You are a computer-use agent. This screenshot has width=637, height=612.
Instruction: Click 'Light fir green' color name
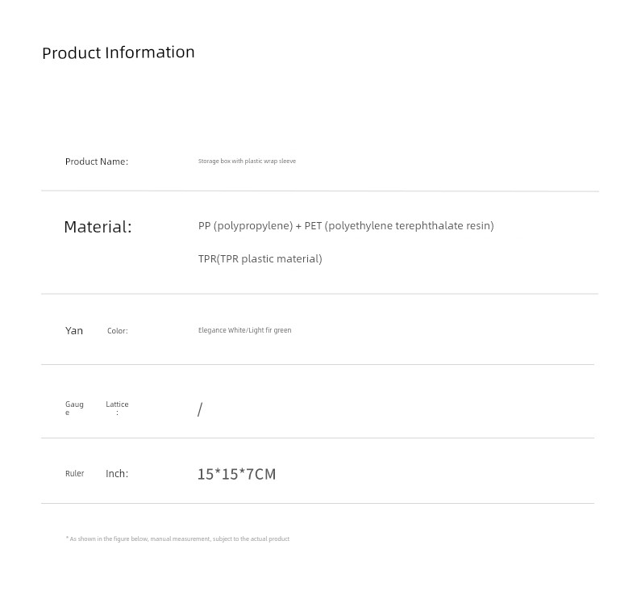[x=270, y=330]
